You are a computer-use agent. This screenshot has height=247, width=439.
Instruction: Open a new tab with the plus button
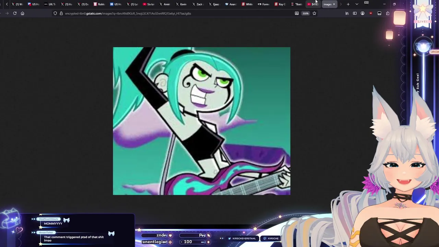pos(348,4)
